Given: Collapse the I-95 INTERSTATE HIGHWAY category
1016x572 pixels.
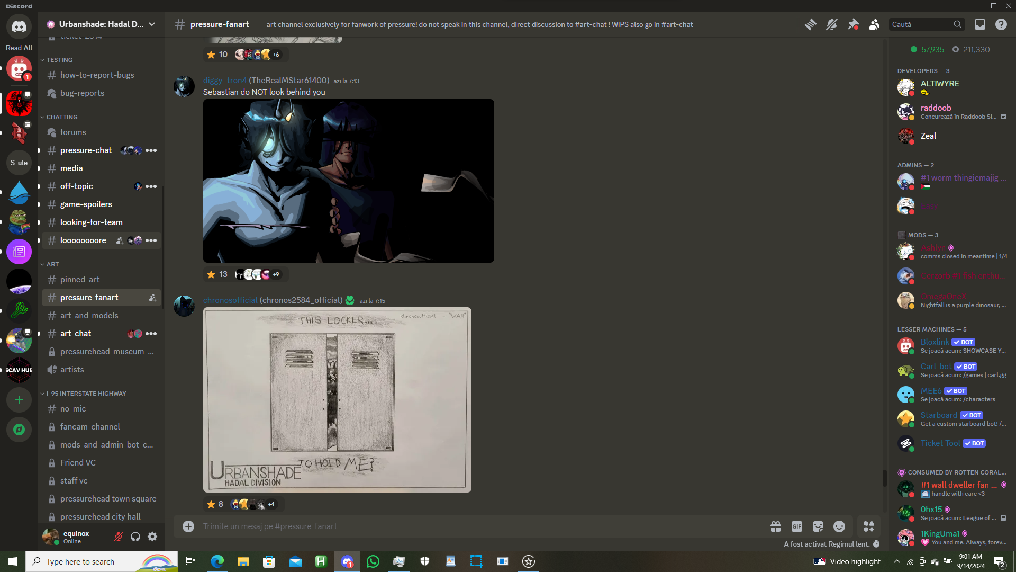Looking at the screenshot, I should pyautogui.click(x=86, y=394).
